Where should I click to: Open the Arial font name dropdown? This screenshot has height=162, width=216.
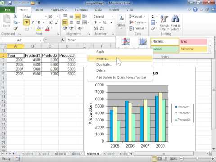coord(46,16)
